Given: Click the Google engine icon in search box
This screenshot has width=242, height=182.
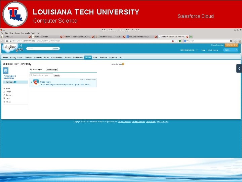Looking at the screenshot, I should point(185,41).
